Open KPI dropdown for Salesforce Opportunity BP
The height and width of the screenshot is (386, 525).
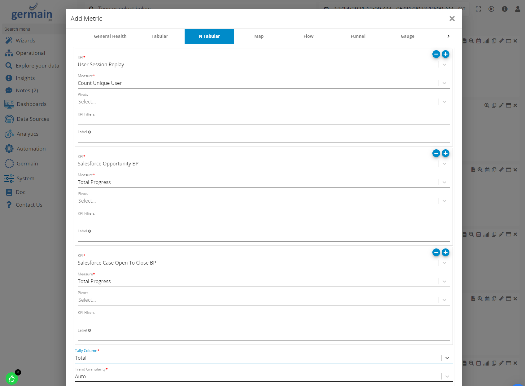click(x=444, y=164)
